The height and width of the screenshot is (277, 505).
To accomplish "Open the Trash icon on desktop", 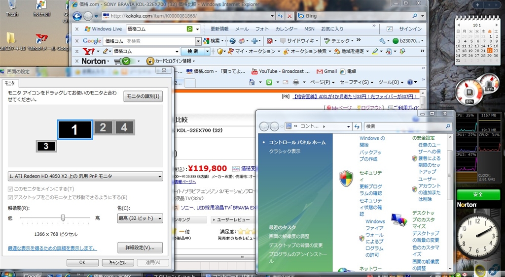I will pyautogui.click(x=12, y=8).
